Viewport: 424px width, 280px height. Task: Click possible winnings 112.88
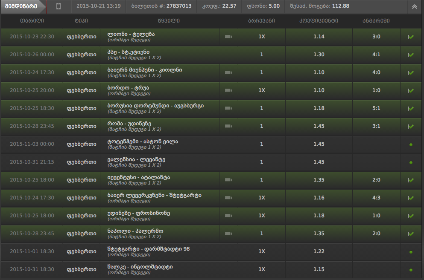[x=340, y=6]
